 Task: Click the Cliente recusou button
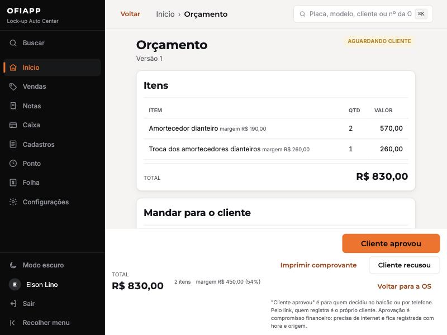tap(404, 265)
